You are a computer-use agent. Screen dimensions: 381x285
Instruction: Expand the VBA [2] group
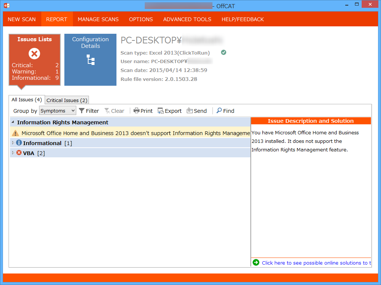coord(13,153)
